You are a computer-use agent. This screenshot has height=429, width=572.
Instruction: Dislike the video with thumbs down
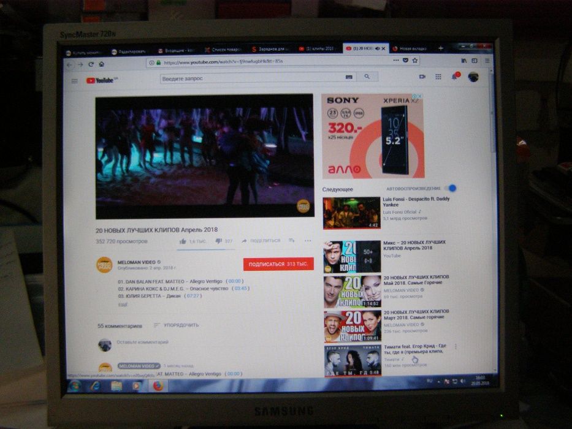click(218, 241)
